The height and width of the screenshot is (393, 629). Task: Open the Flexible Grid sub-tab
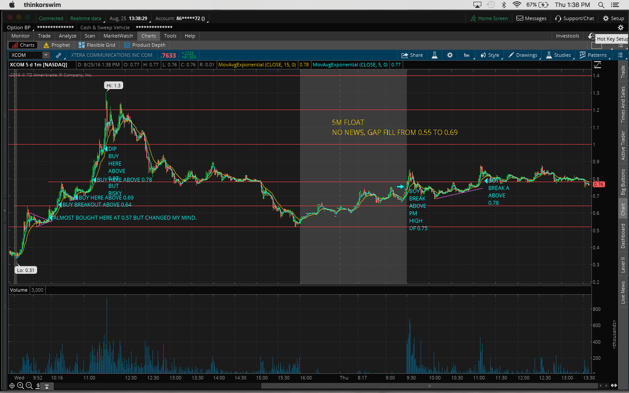click(97, 45)
